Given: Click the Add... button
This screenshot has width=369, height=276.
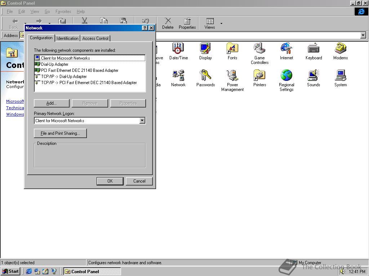Looking at the screenshot, I should (x=52, y=103).
